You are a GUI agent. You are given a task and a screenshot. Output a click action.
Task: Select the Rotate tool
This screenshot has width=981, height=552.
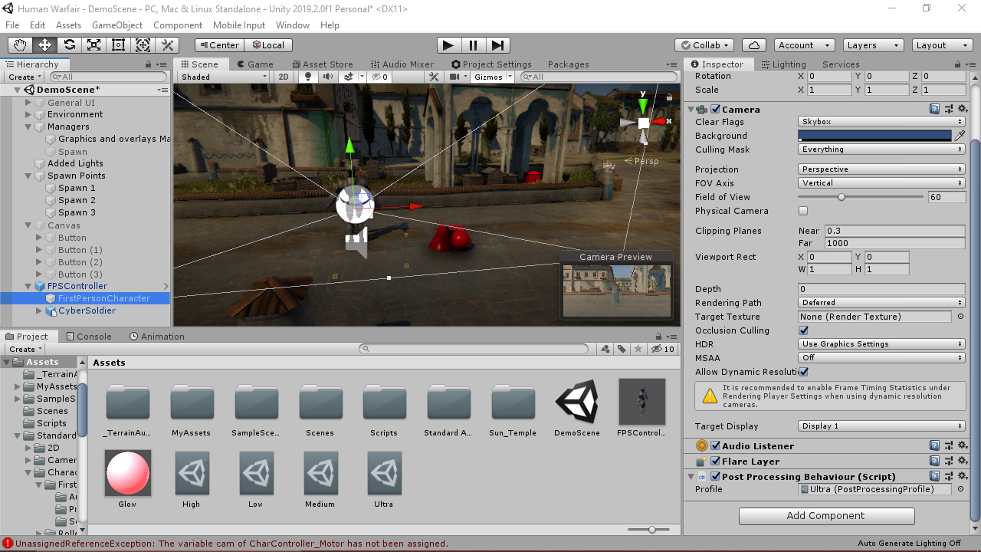pos(69,44)
